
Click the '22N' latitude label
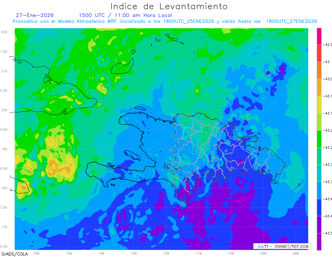(4, 32)
